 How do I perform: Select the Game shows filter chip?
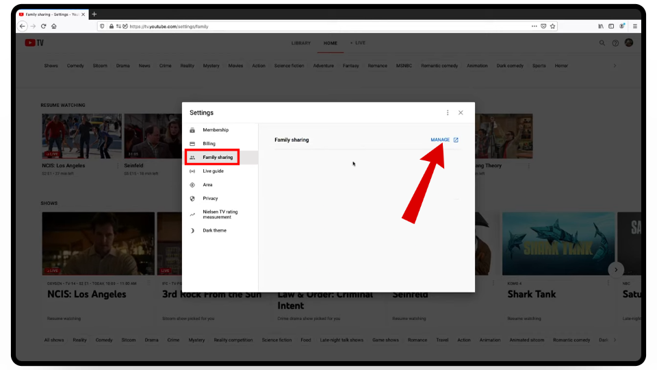(385, 341)
